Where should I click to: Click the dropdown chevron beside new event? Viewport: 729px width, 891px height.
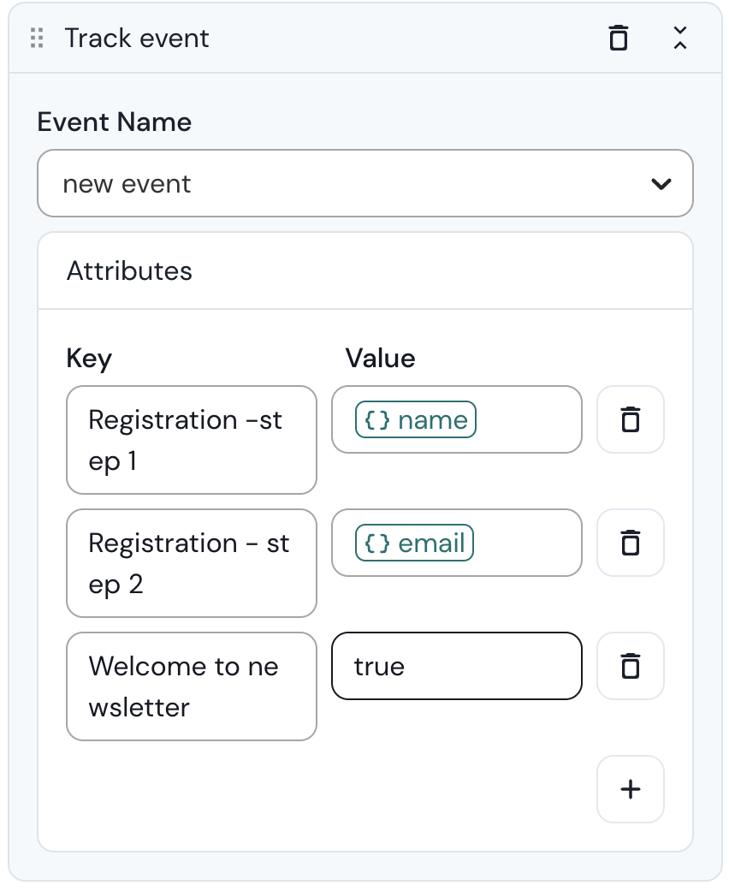click(661, 184)
